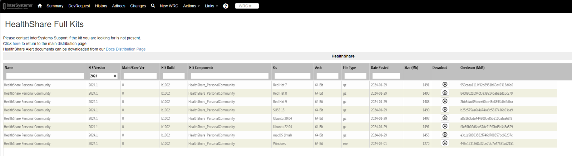The width and height of the screenshot is (572, 156).
Task: Click the Os filter field
Action: pos(292,76)
